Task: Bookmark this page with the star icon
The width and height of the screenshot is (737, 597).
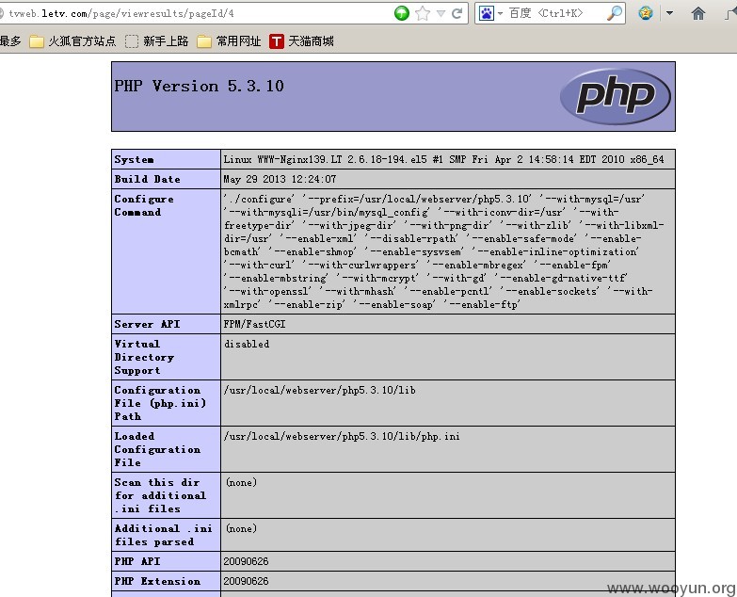Action: click(x=423, y=13)
